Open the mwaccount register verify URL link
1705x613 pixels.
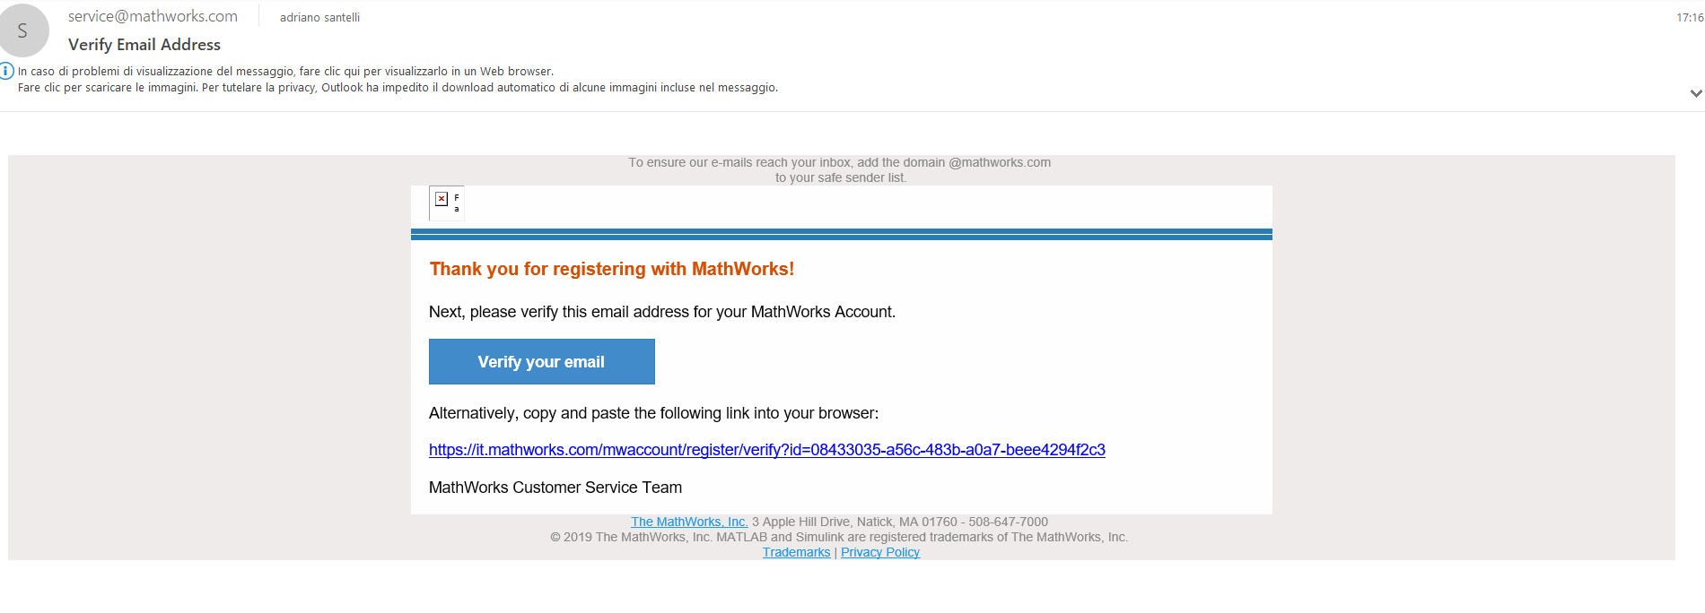pos(767,450)
